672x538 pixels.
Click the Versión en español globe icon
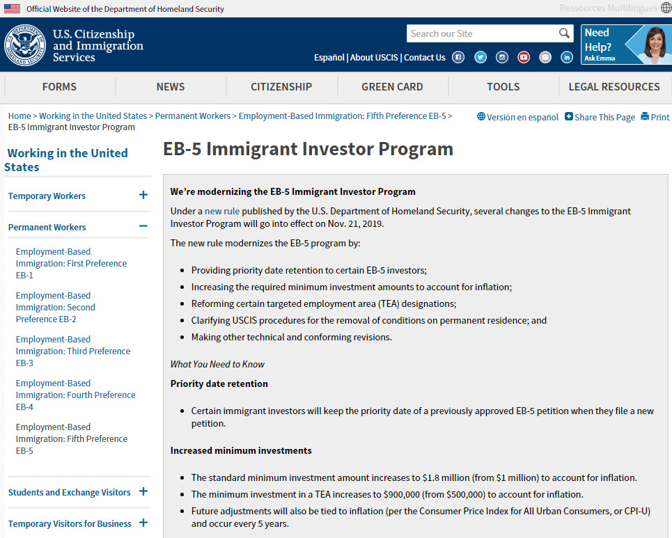point(481,116)
